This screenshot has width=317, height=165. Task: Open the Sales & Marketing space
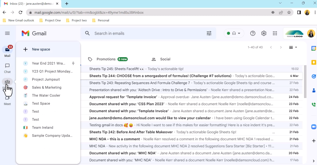48,87
